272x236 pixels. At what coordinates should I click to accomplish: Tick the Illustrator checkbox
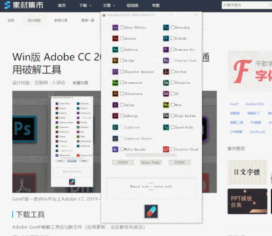(x=122, y=94)
